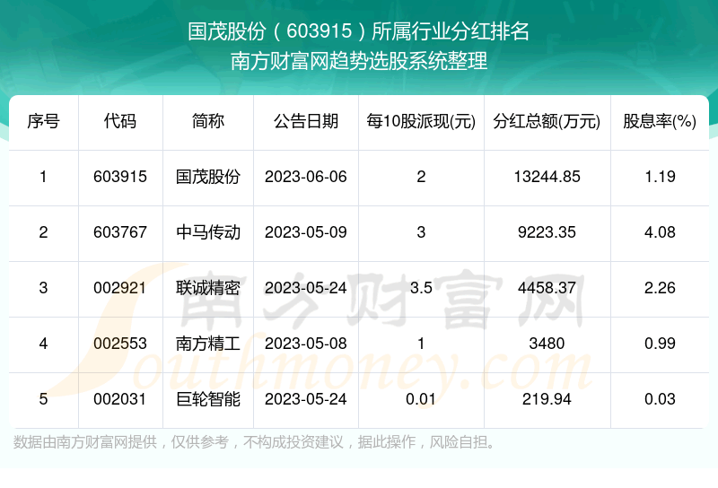
Task: Select the 分红总额(万元) column header
Action: pos(547,121)
